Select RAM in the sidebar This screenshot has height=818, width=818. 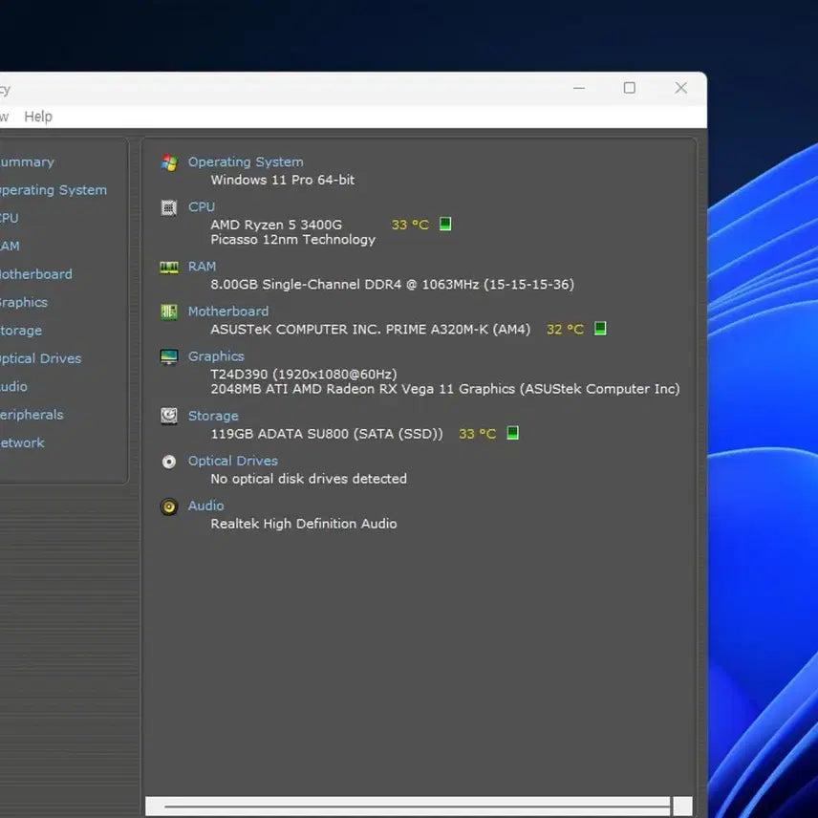(x=10, y=246)
